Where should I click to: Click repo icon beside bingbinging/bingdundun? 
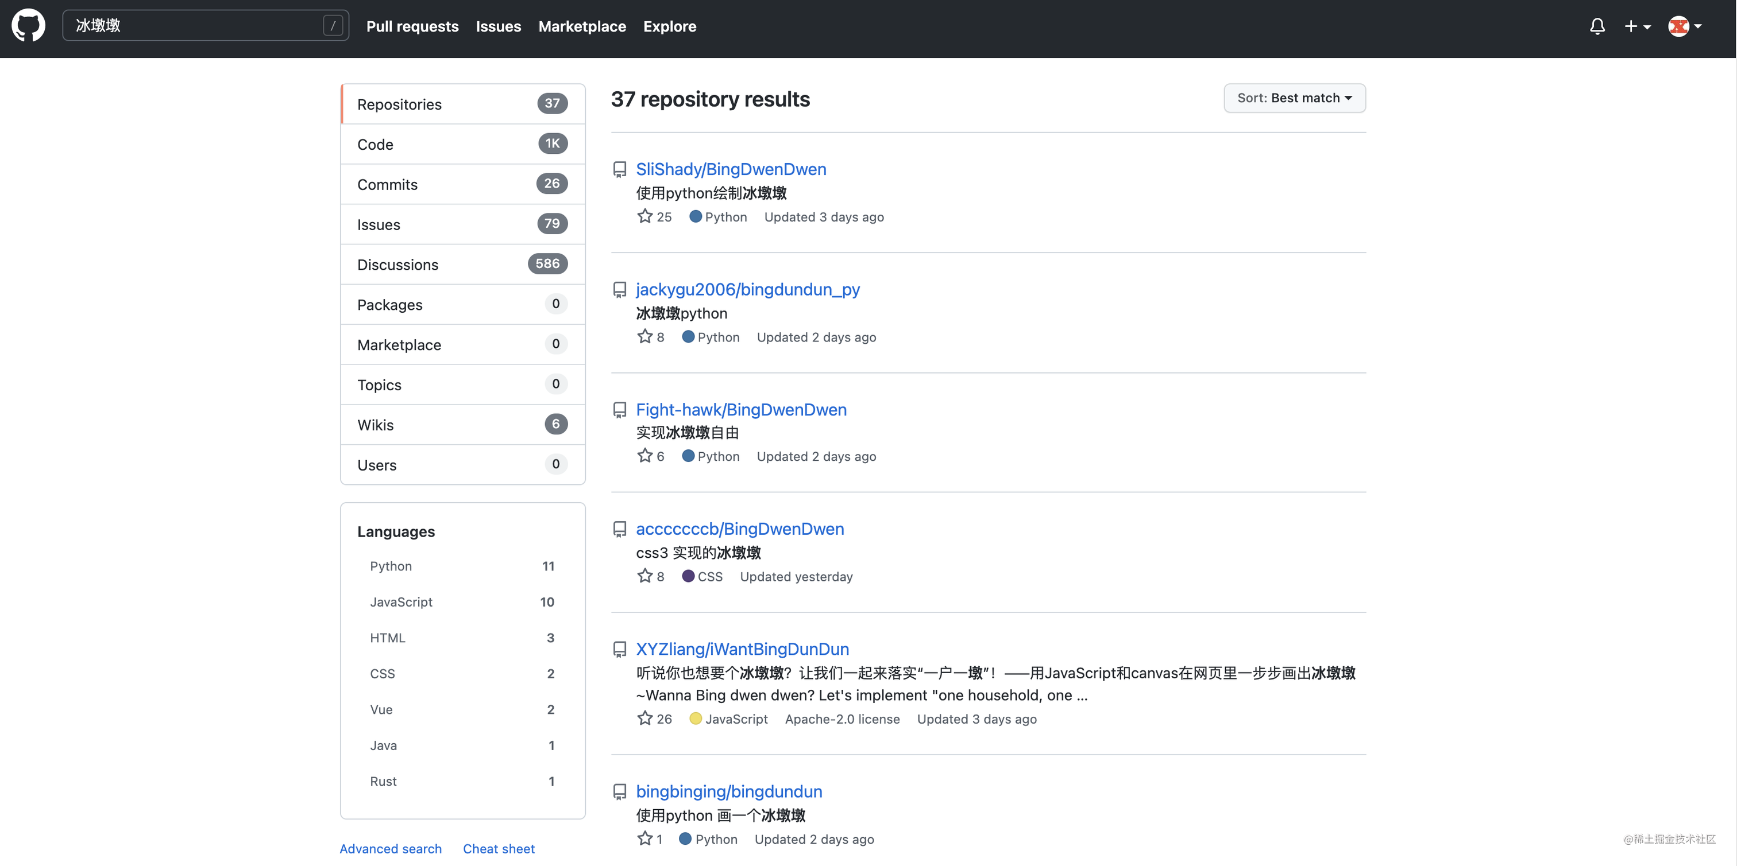(619, 791)
